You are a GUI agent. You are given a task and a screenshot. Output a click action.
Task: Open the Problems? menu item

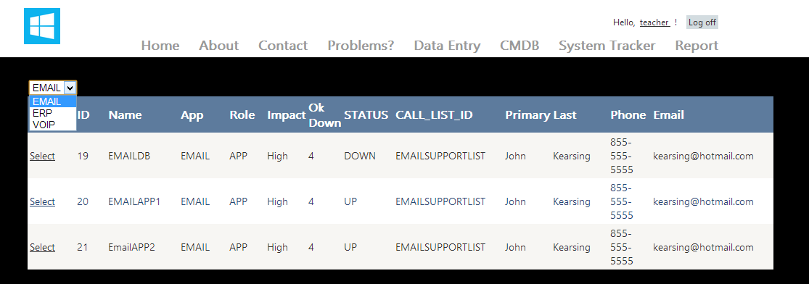click(361, 46)
